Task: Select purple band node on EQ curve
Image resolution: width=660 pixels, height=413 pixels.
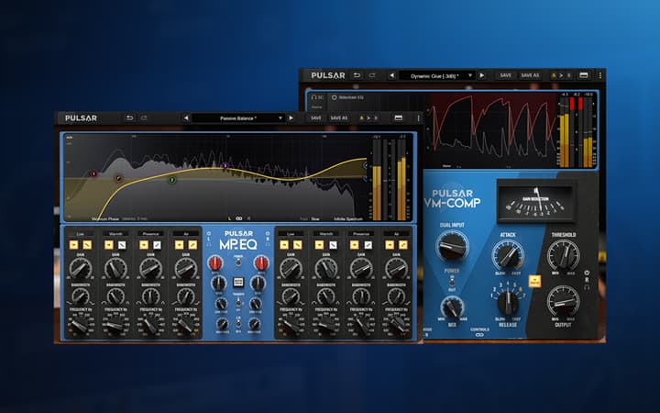Action: click(225, 165)
